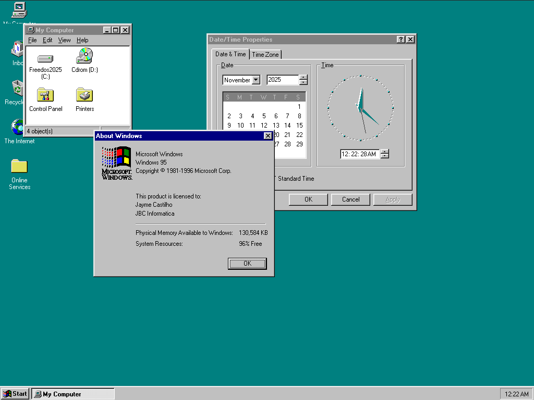This screenshot has height=400, width=534.
Task: Click the My Computer desktop icon
Action: click(x=19, y=9)
